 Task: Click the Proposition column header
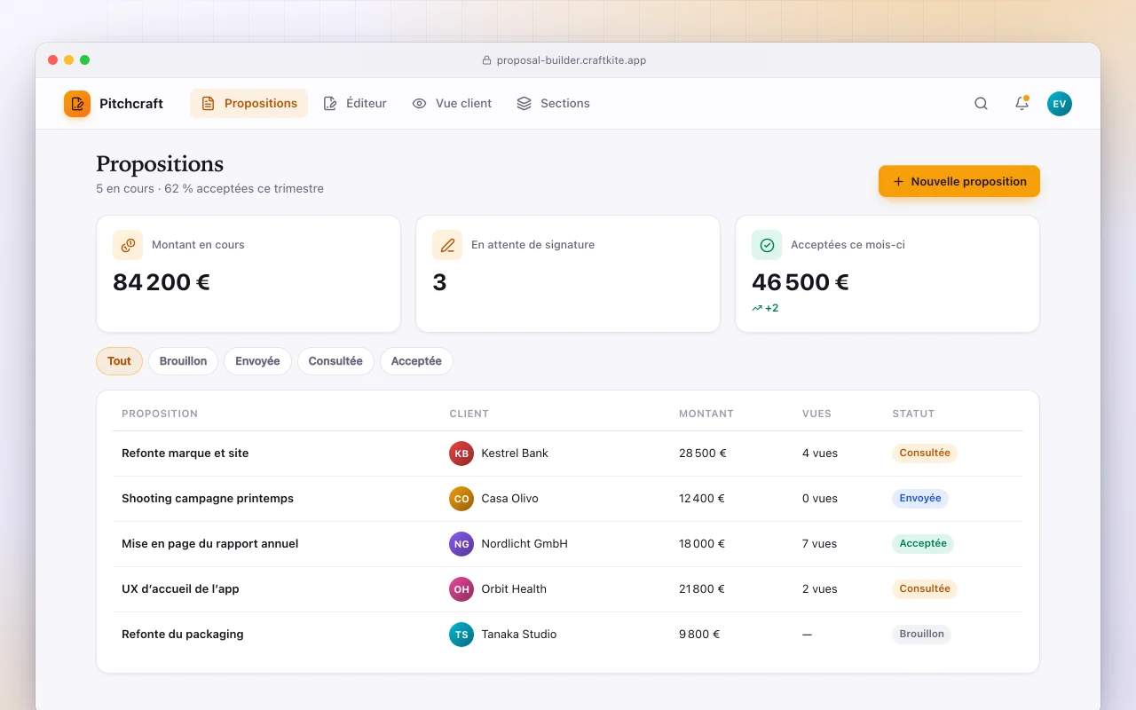coord(160,414)
